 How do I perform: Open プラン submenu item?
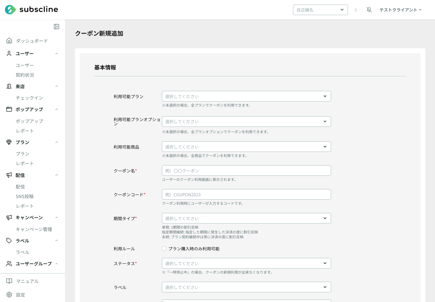[x=23, y=154]
